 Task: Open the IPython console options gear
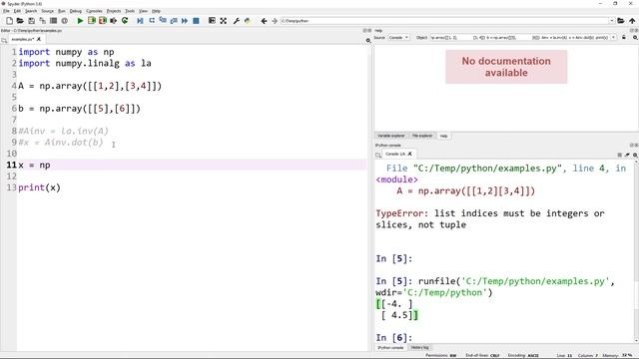[635, 155]
